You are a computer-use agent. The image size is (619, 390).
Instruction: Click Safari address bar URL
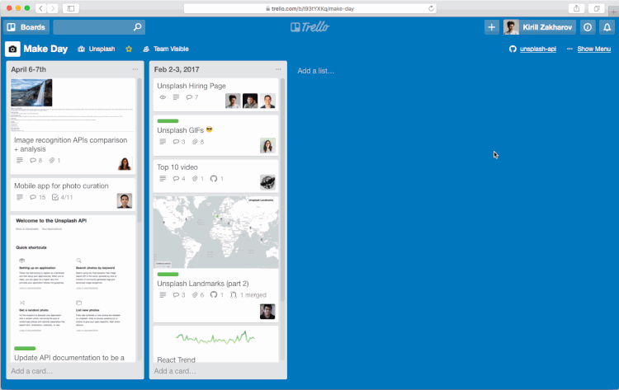pyautogui.click(x=309, y=8)
